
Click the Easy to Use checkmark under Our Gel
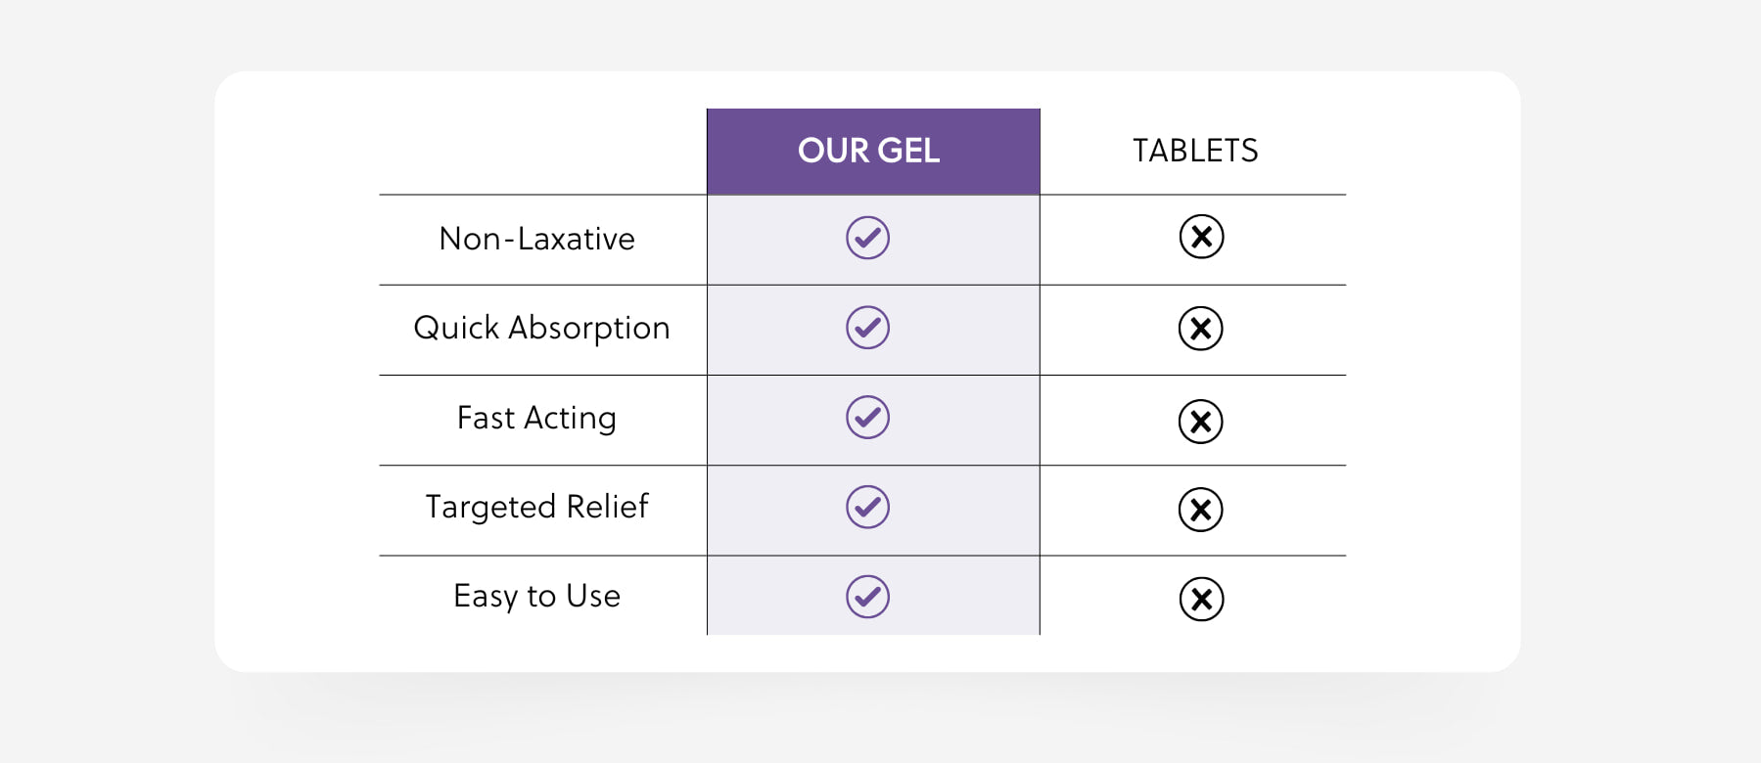coord(867,597)
